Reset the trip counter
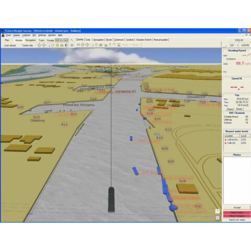 (239, 109)
